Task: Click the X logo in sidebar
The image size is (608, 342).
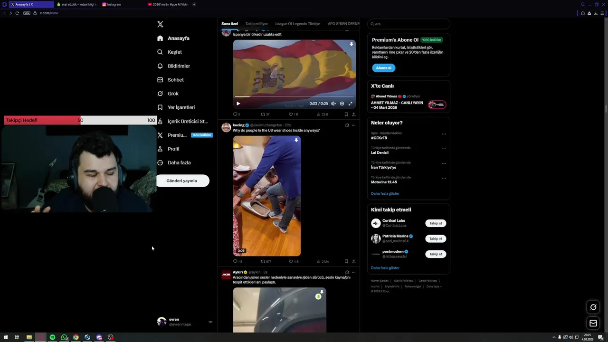Action: point(160,24)
